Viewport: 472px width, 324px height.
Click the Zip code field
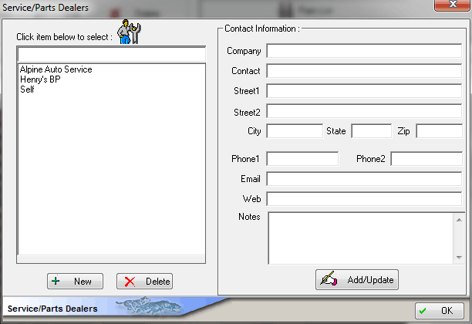coord(439,131)
